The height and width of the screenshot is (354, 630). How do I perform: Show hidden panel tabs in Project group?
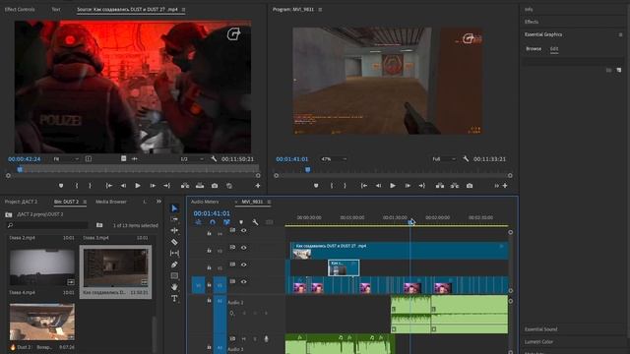158,202
